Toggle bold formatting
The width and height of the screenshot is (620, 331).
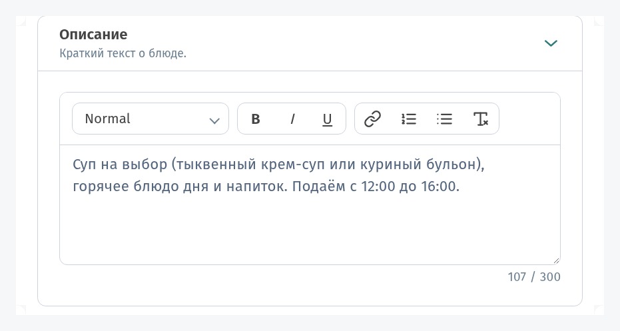click(256, 119)
